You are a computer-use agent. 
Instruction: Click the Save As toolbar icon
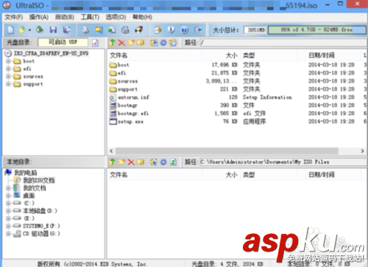pyautogui.click(x=66, y=30)
